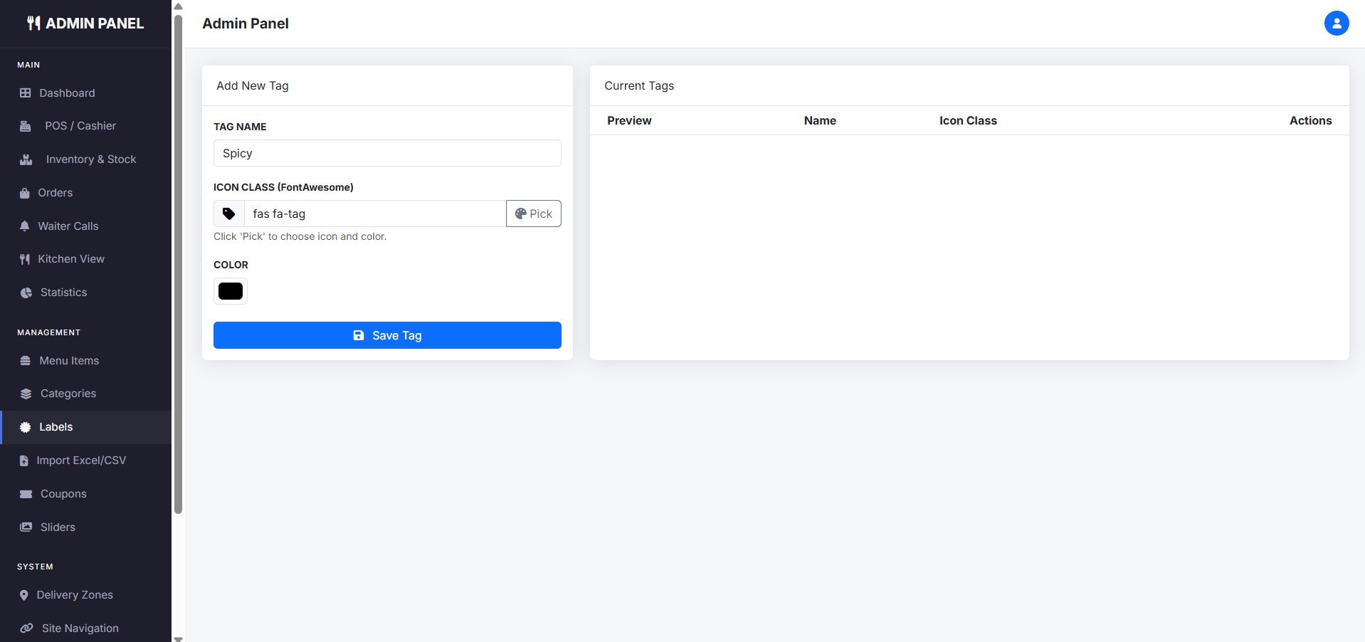This screenshot has height=642, width=1365.
Task: Click the Inventory & Stock boxes icon
Action: tap(26, 159)
